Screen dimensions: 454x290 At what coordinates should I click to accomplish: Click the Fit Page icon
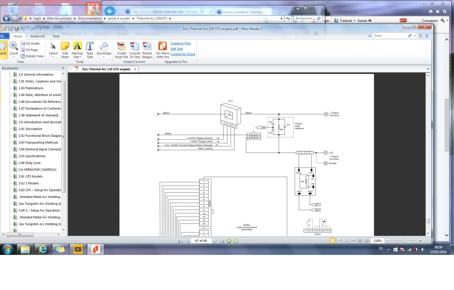(x=23, y=50)
